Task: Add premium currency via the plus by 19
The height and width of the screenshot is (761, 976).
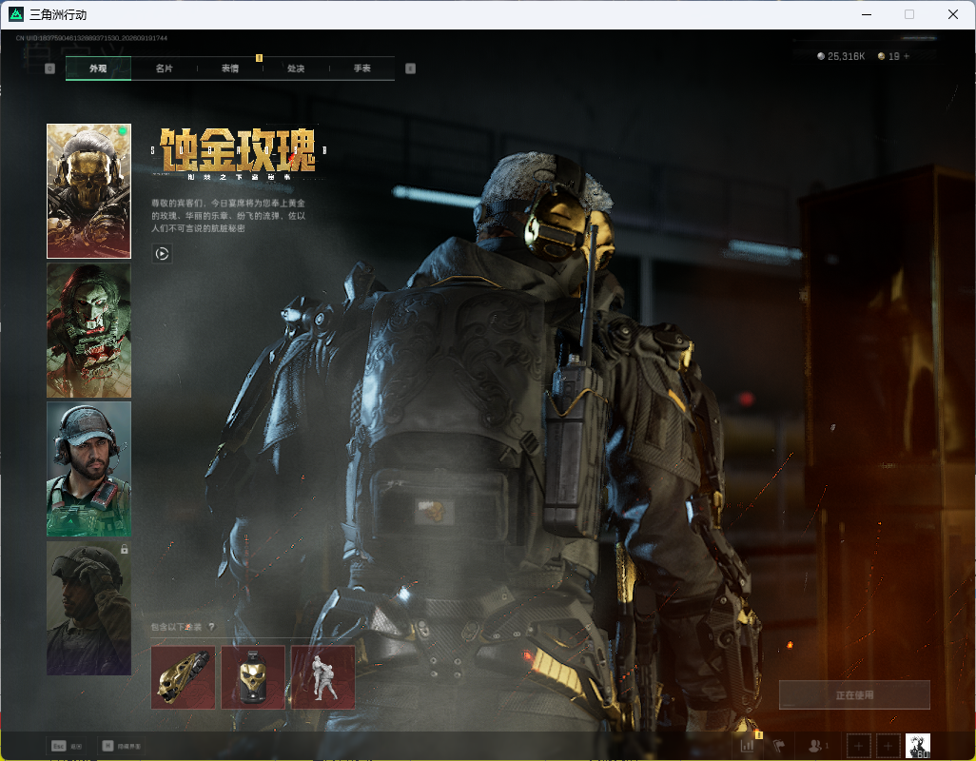Action: (907, 56)
